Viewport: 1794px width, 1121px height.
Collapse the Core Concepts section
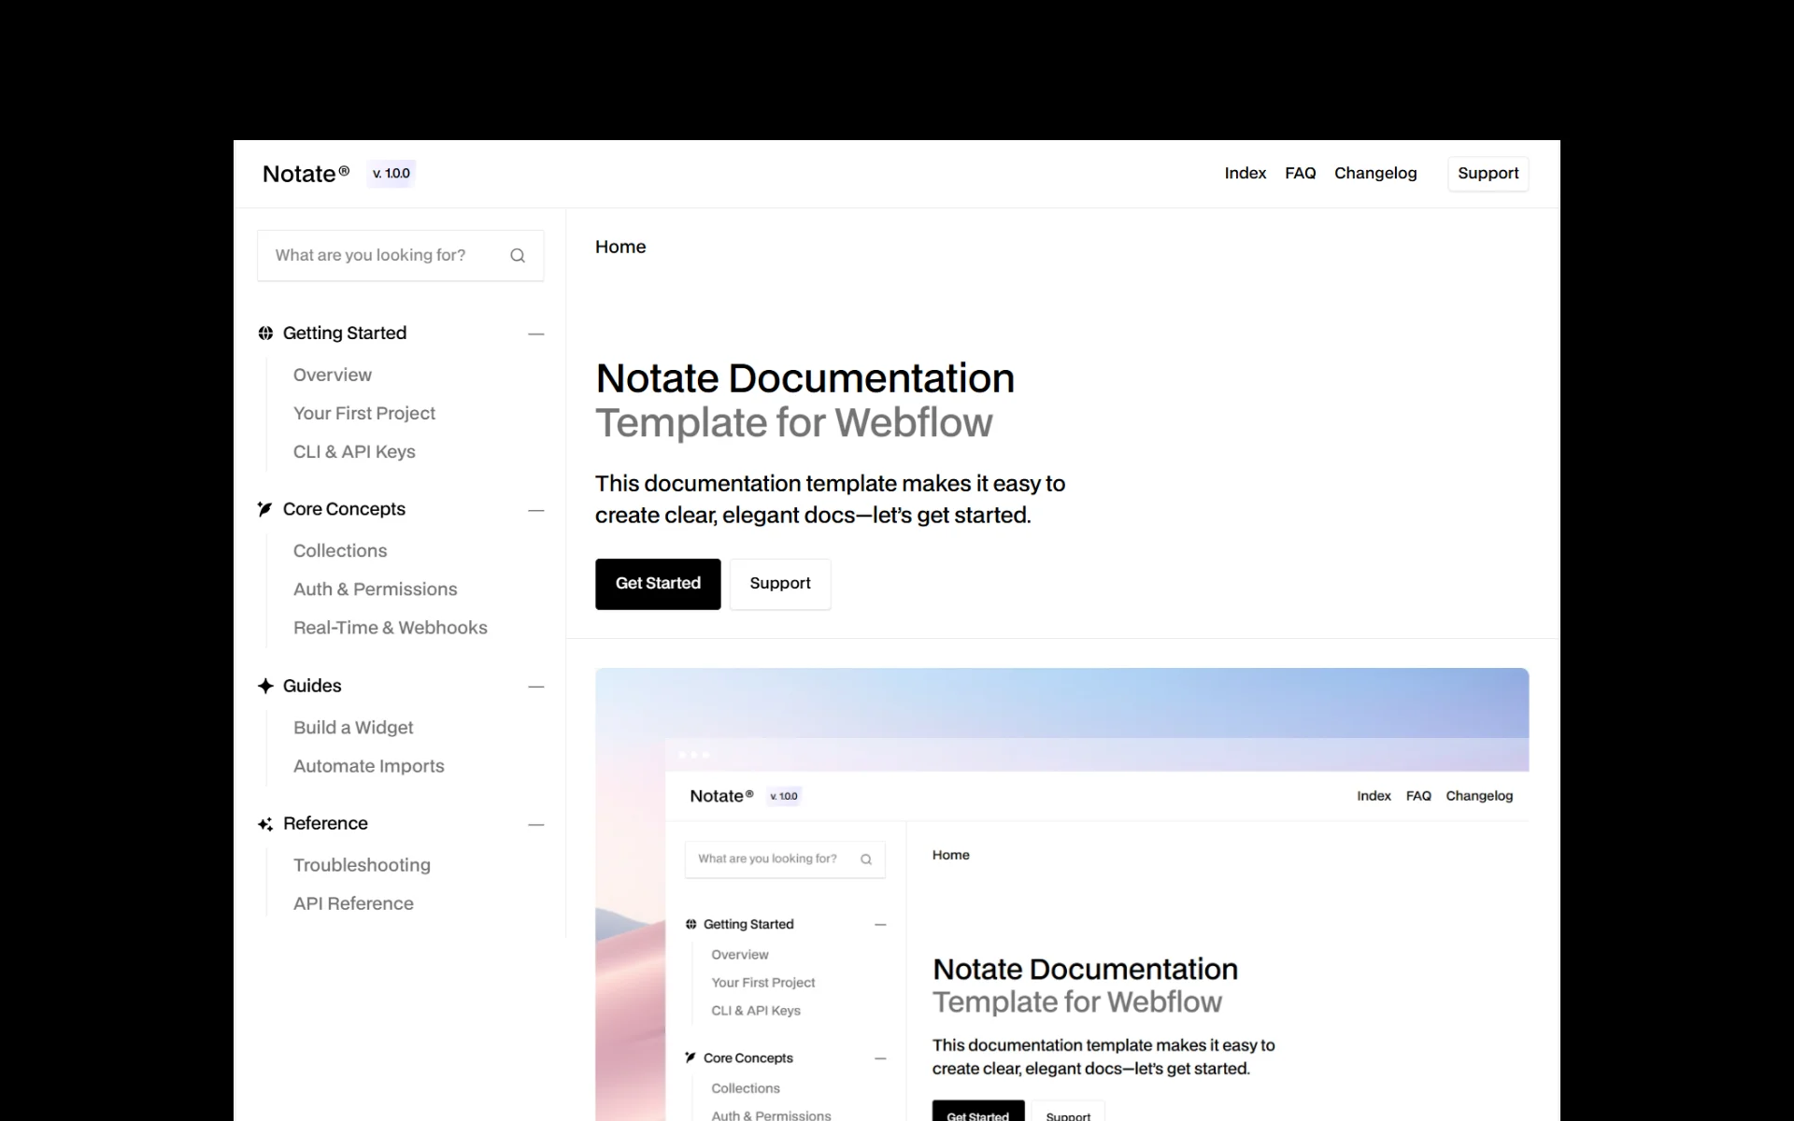(535, 510)
